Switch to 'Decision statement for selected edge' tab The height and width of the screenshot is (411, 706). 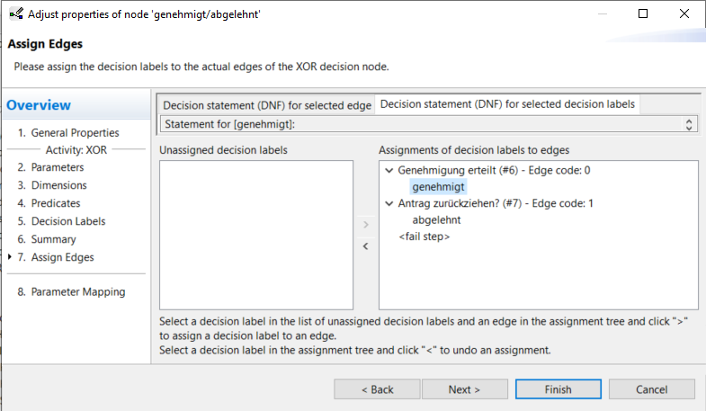point(266,105)
